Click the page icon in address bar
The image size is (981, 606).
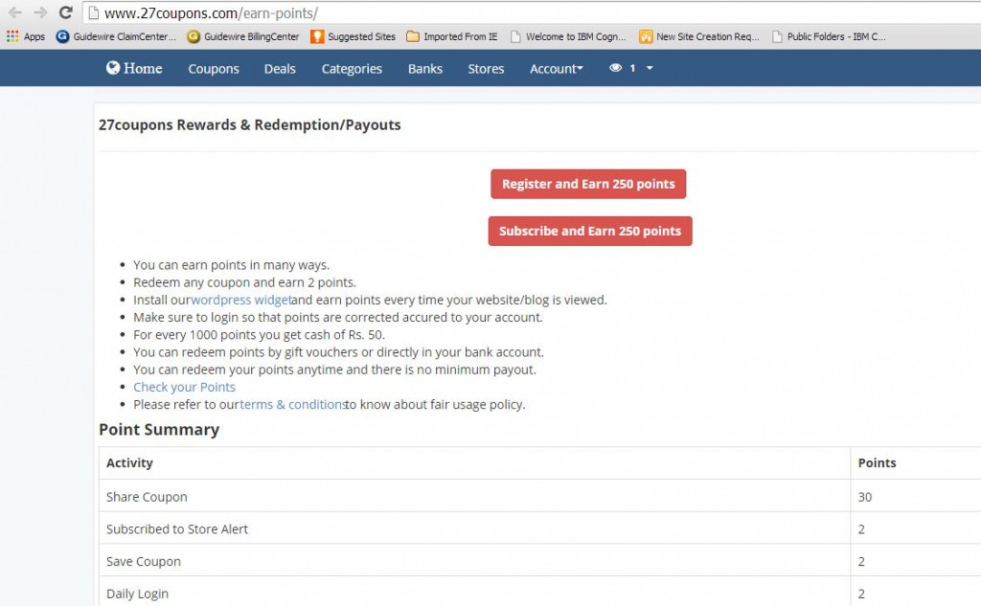coord(93,12)
